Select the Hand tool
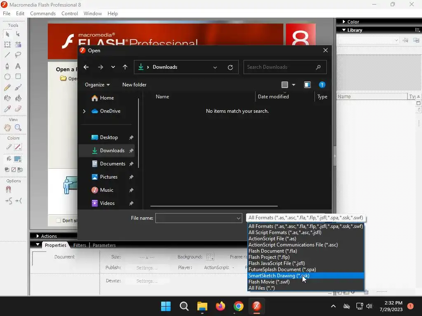Image resolution: width=422 pixels, height=316 pixels. [7, 128]
